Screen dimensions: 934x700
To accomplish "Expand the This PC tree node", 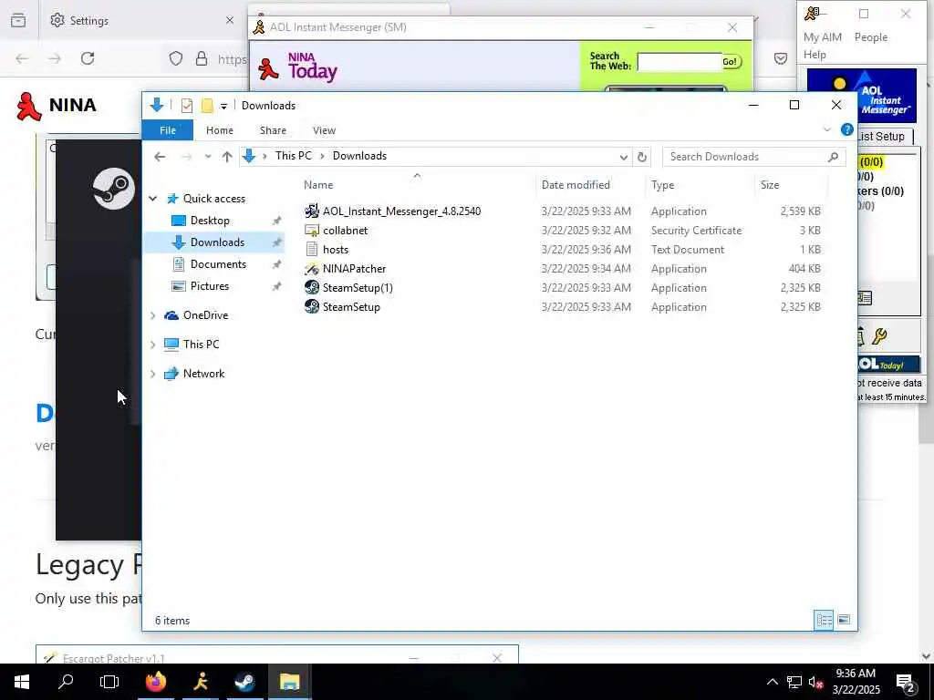I will tap(152, 345).
